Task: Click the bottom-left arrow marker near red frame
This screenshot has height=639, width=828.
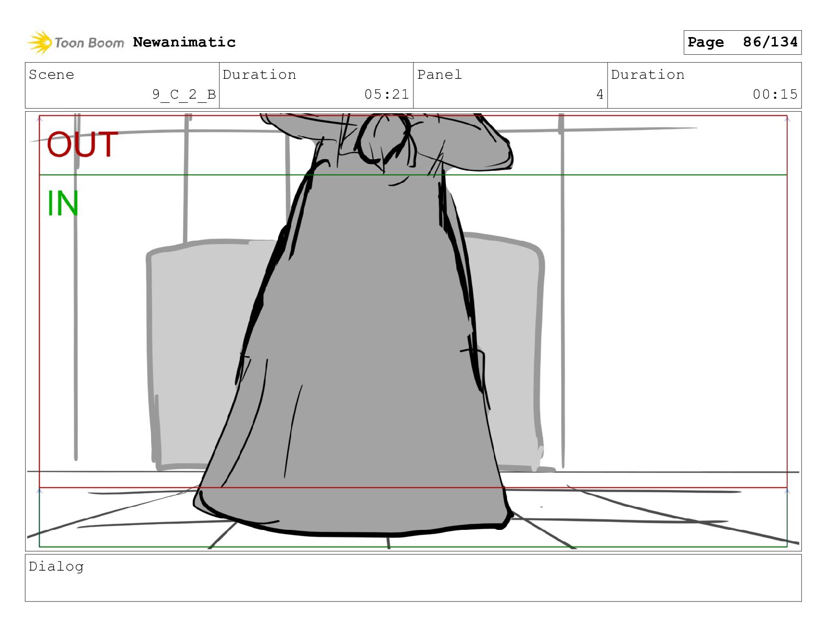Action: tap(40, 491)
